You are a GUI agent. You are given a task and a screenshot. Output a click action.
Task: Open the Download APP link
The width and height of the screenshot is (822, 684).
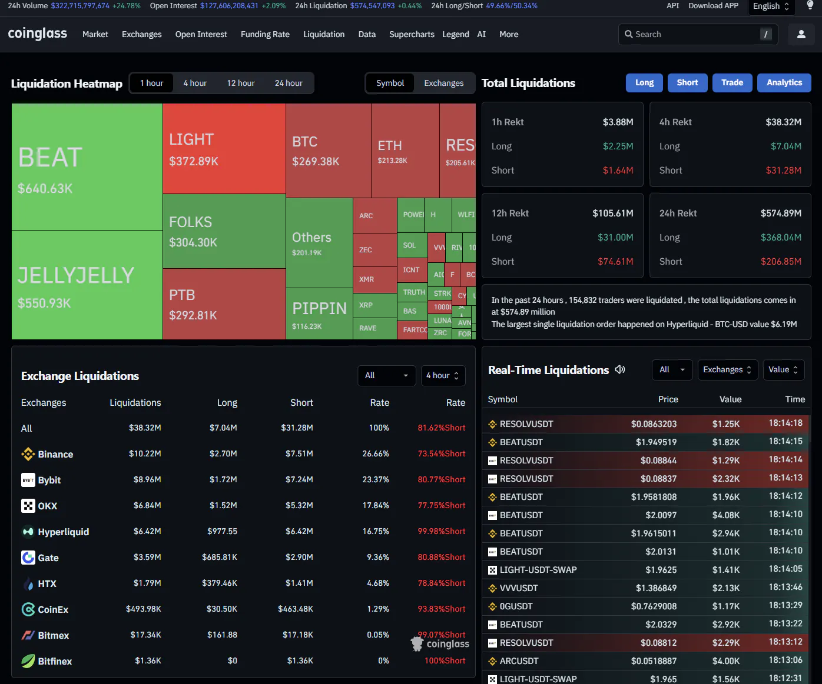click(x=713, y=6)
